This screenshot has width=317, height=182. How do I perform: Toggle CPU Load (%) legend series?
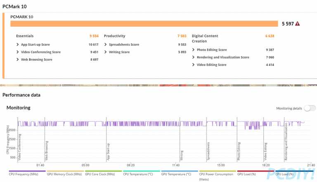(294, 173)
